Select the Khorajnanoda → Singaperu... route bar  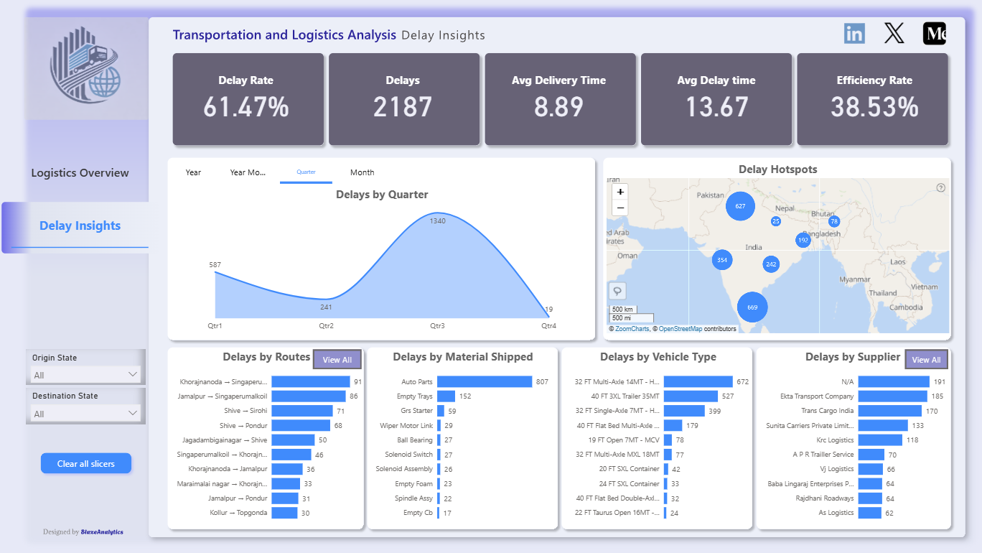point(310,382)
